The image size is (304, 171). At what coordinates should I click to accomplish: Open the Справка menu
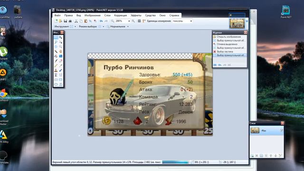(174, 15)
